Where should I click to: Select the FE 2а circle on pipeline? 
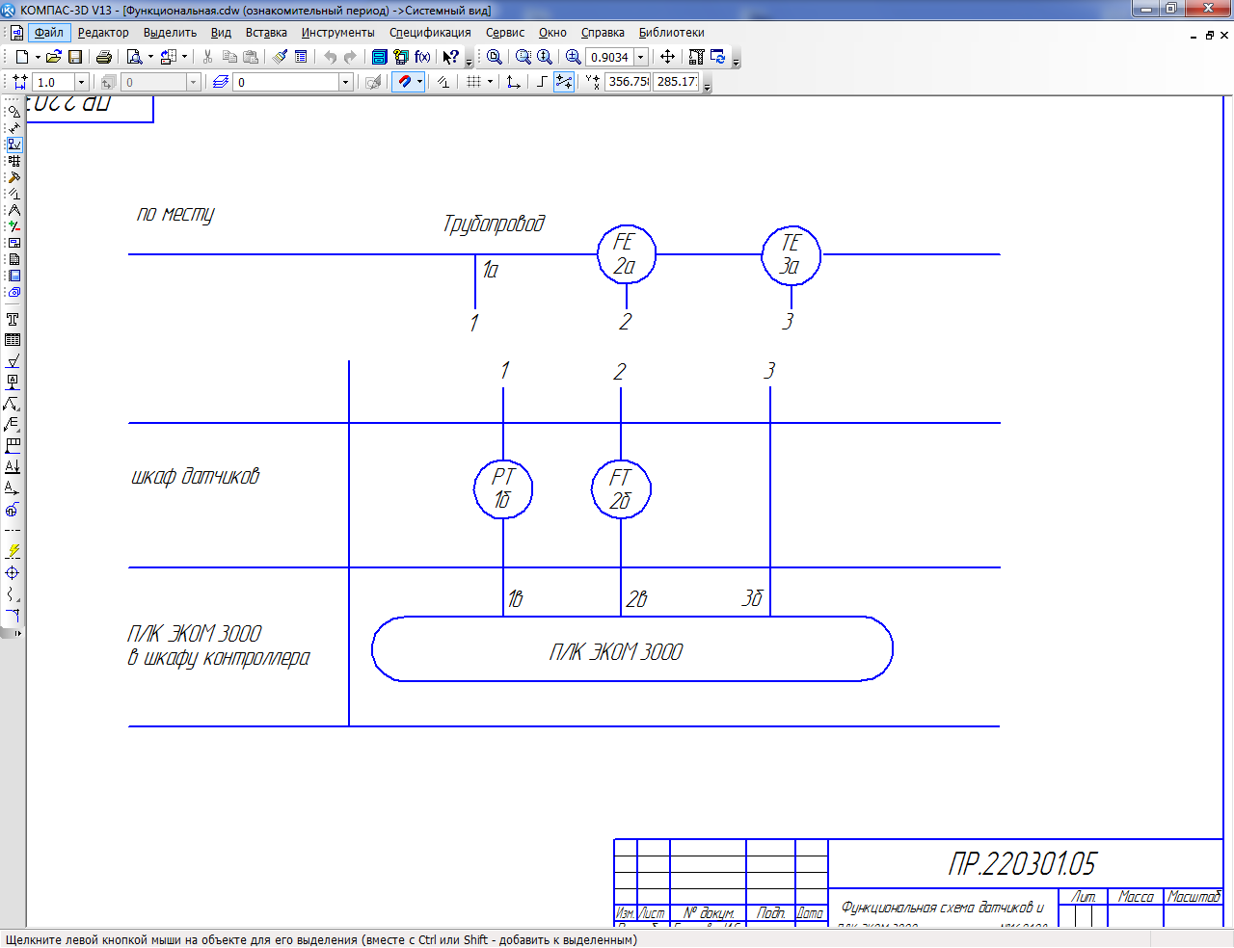627,254
